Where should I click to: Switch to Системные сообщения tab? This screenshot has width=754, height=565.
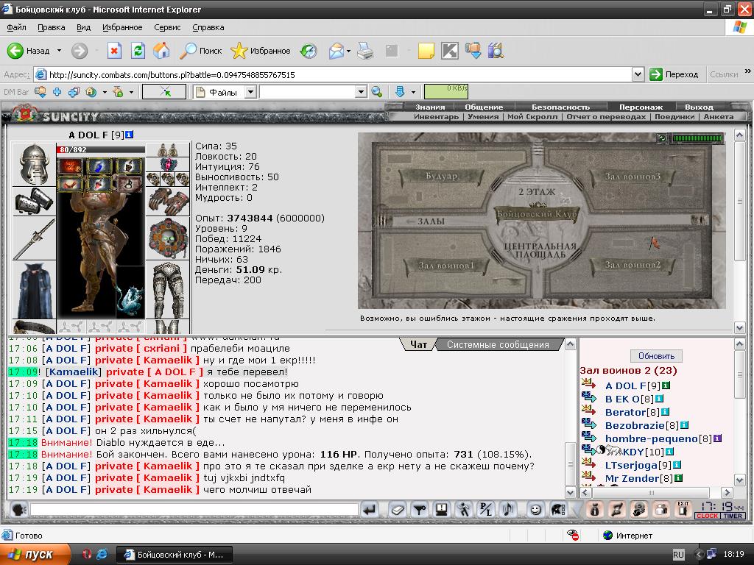[498, 344]
